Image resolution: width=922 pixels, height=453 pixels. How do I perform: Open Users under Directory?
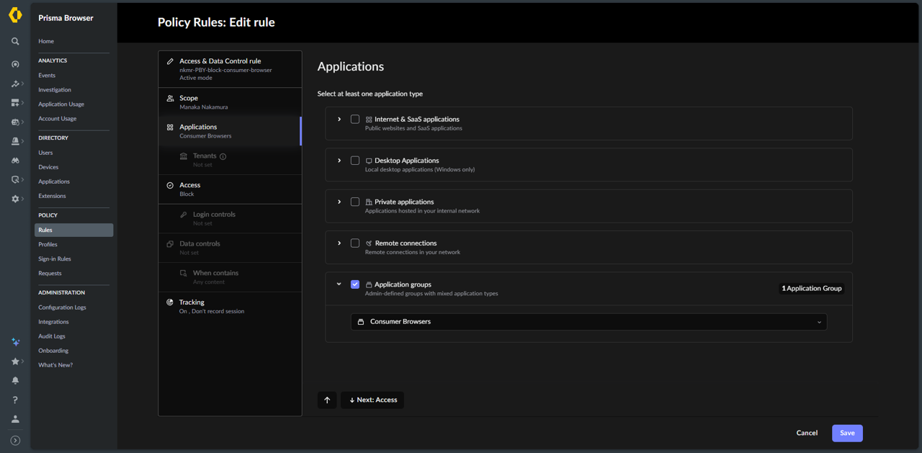pyautogui.click(x=45, y=153)
